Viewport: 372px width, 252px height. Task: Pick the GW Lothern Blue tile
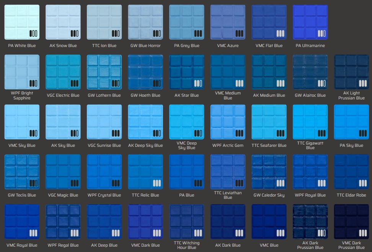(x=104, y=72)
